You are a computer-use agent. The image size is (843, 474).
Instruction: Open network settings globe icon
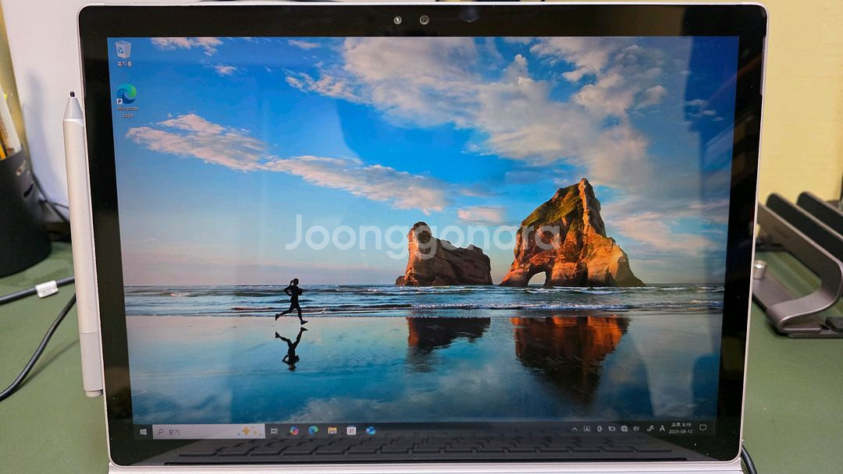(x=624, y=429)
